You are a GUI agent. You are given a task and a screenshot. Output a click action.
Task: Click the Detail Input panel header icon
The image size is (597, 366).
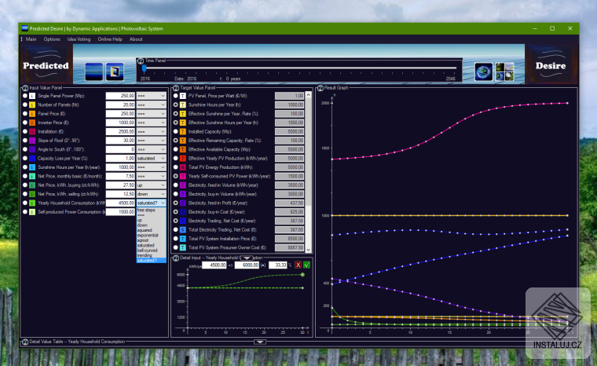(x=175, y=258)
